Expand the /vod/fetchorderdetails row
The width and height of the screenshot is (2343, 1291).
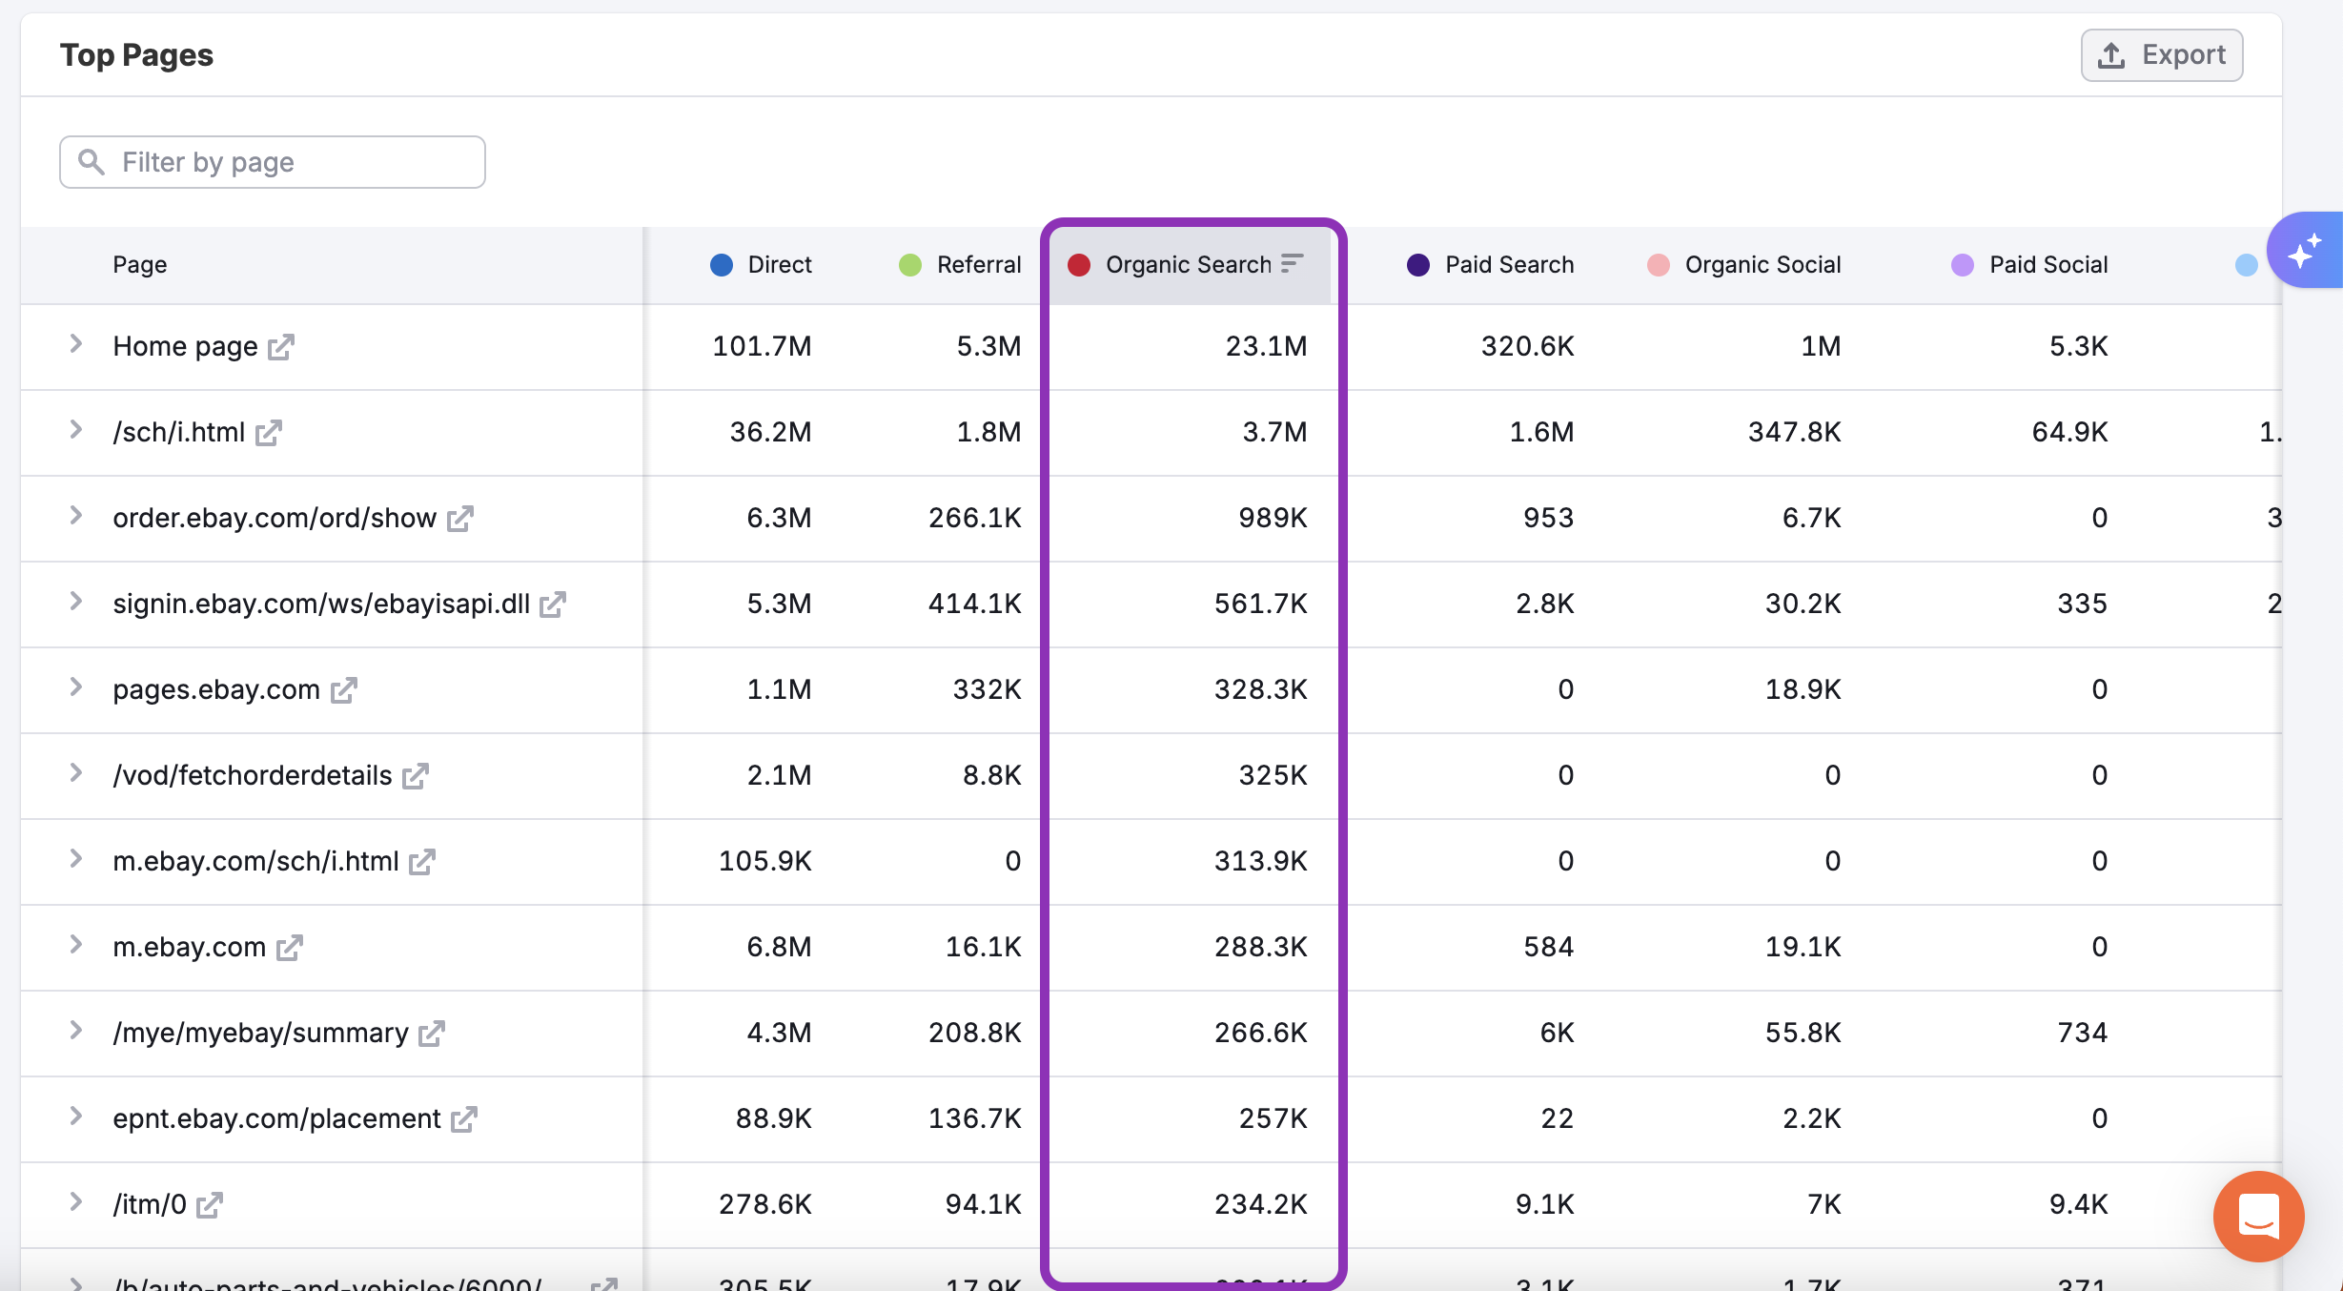coord(76,773)
